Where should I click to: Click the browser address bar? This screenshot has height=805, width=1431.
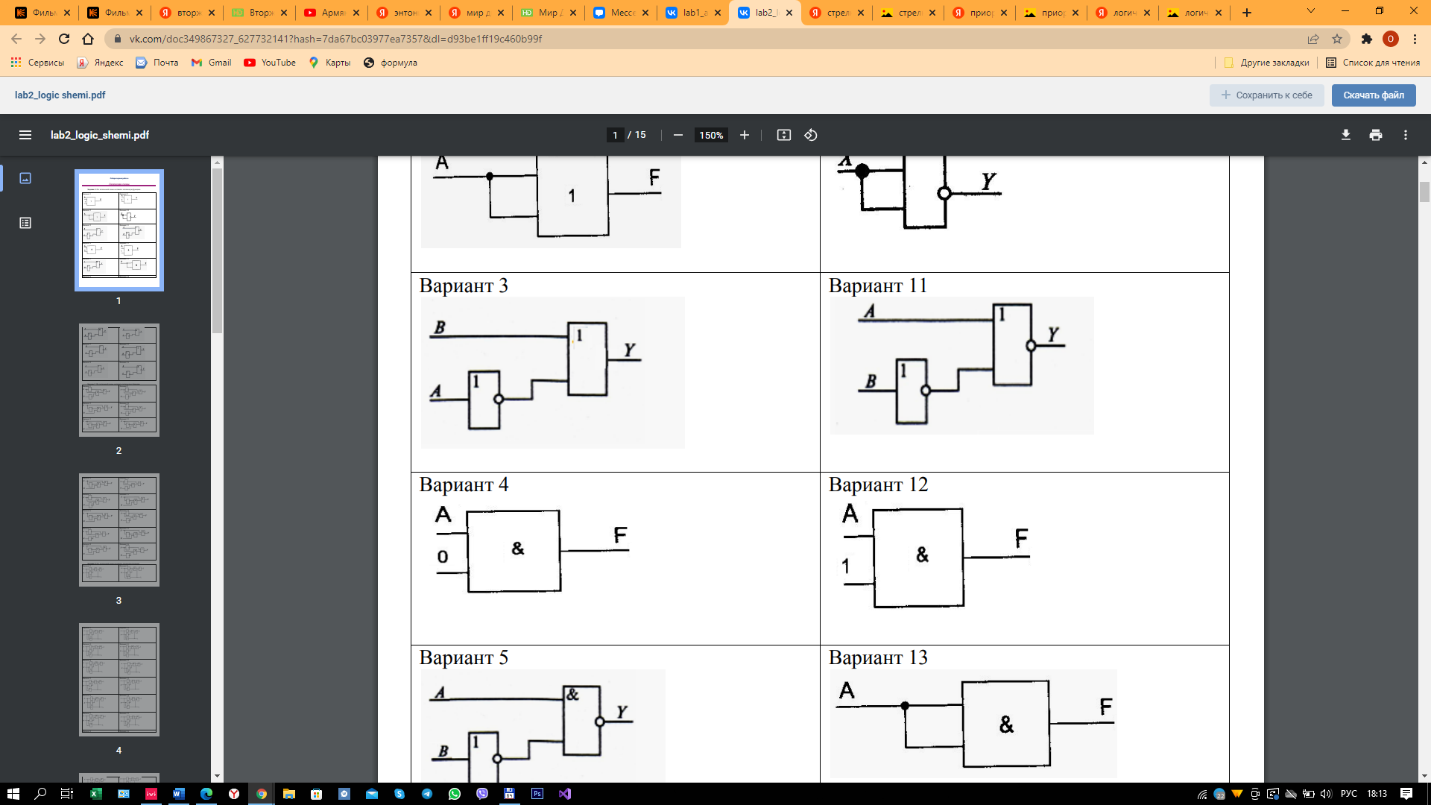701,39
